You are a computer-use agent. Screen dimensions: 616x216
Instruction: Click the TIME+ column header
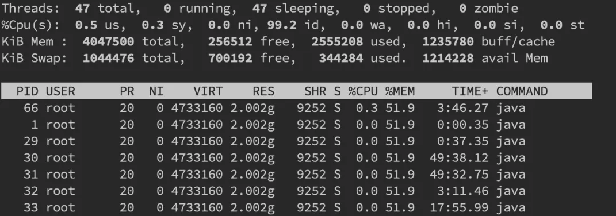pyautogui.click(x=470, y=91)
